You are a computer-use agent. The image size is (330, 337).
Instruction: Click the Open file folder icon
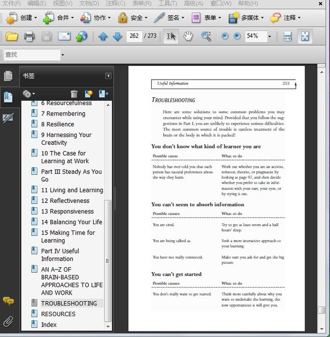click(x=12, y=37)
